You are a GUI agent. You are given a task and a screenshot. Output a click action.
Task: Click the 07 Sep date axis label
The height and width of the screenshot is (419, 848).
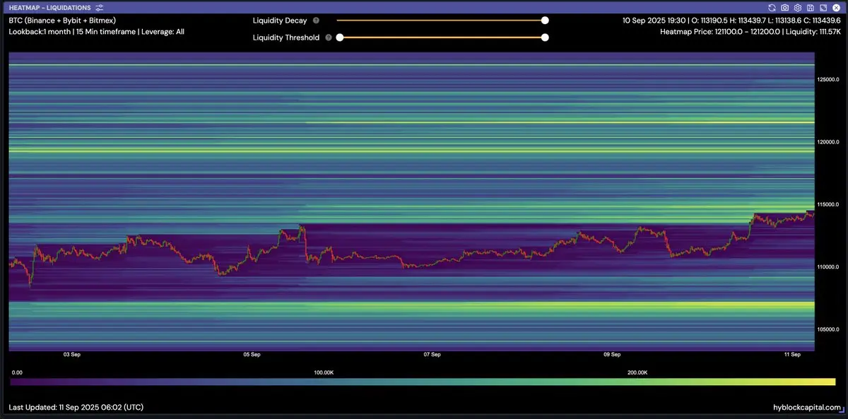pyautogui.click(x=432, y=354)
